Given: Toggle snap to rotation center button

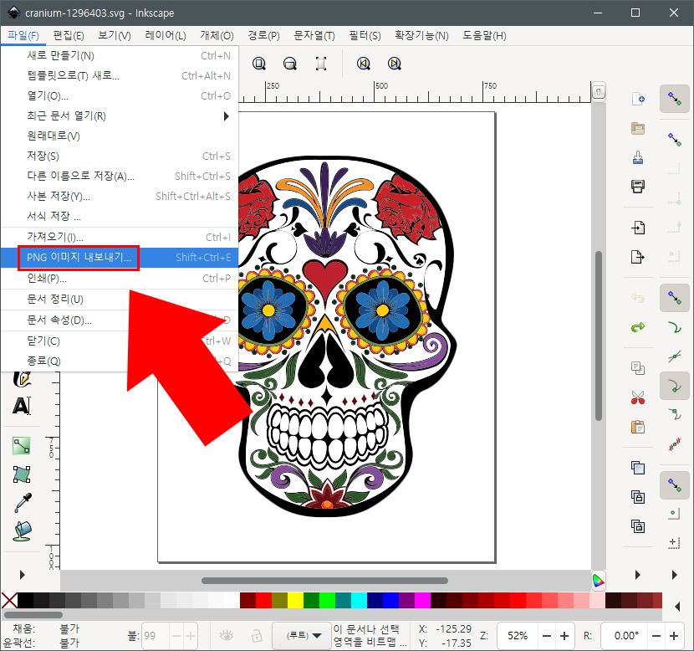Looking at the screenshot, I should point(675,543).
